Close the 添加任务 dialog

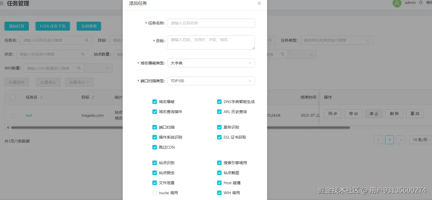tap(259, 3)
